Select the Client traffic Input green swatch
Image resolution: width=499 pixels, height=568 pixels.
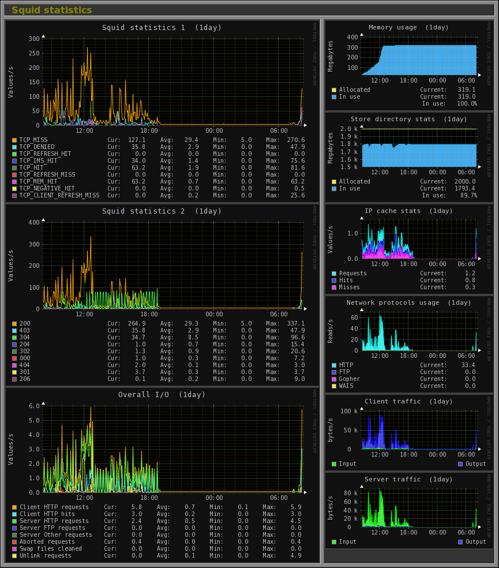tap(334, 464)
